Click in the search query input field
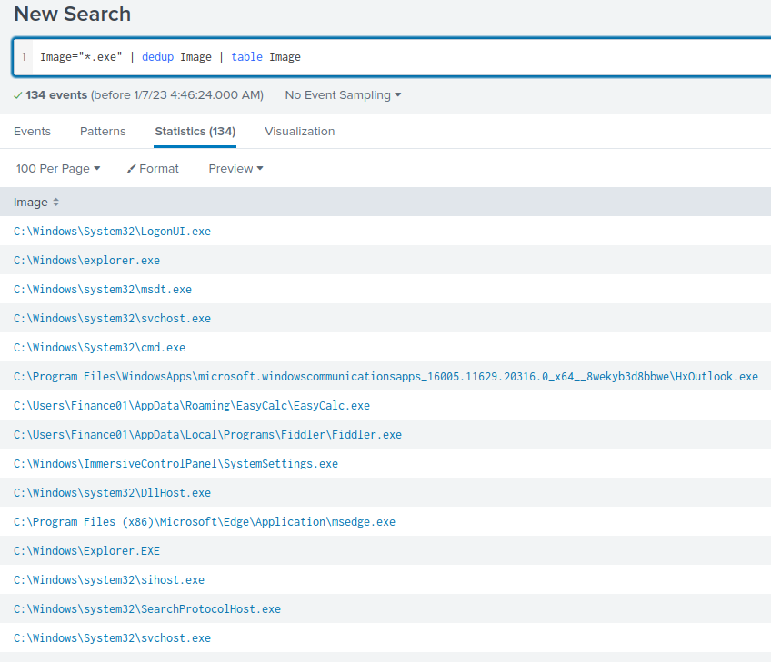Image resolution: width=771 pixels, height=662 pixels. [394, 57]
